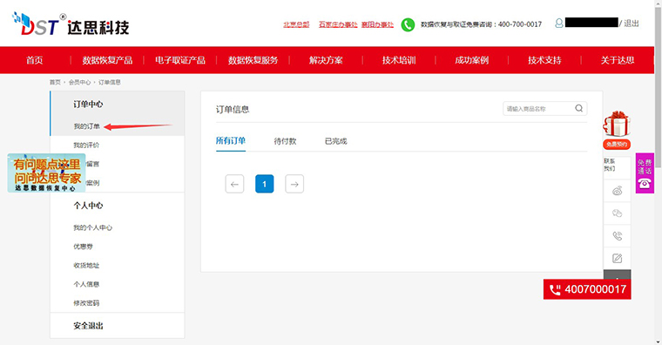The image size is (662, 345).
Task: Select 我的订单 in sidebar
Action: [x=86, y=126]
